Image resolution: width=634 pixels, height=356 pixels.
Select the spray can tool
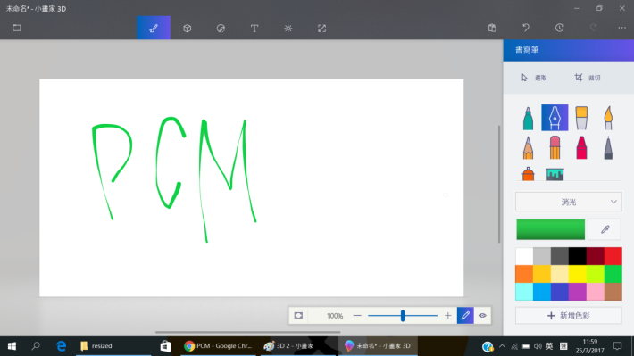pyautogui.click(x=528, y=174)
